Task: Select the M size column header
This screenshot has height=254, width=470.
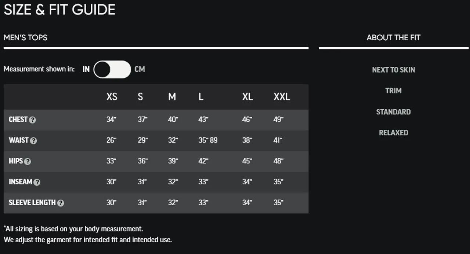Action: pyautogui.click(x=172, y=97)
